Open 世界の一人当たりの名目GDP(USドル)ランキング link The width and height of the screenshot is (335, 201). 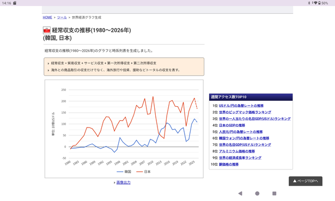point(255,119)
